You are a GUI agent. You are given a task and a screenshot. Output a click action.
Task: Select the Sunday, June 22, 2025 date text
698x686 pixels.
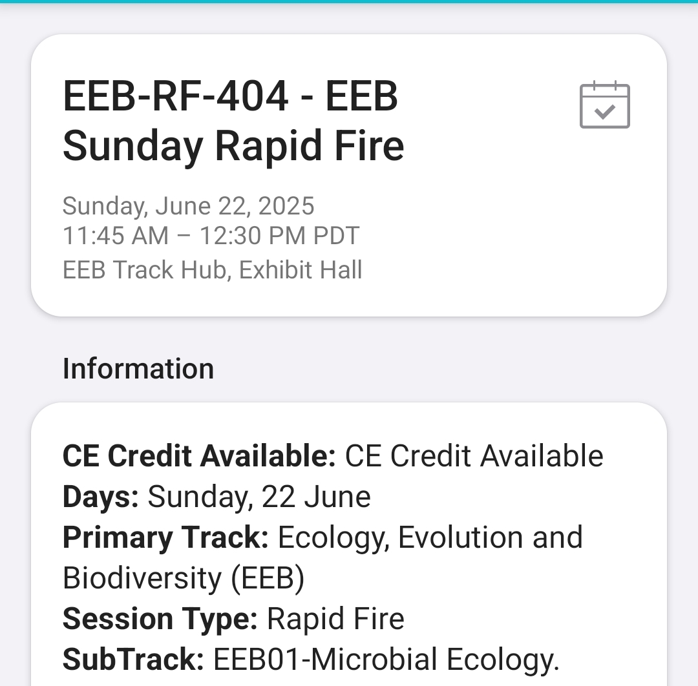click(188, 206)
